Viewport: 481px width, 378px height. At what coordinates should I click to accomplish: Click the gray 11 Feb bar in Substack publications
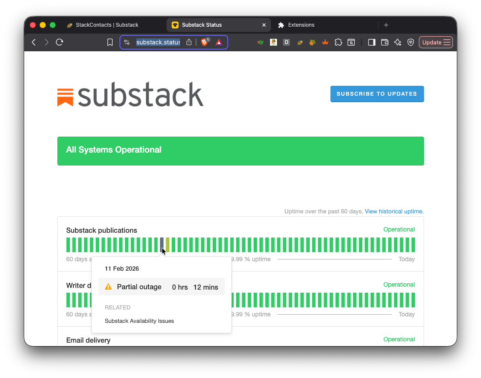click(162, 245)
